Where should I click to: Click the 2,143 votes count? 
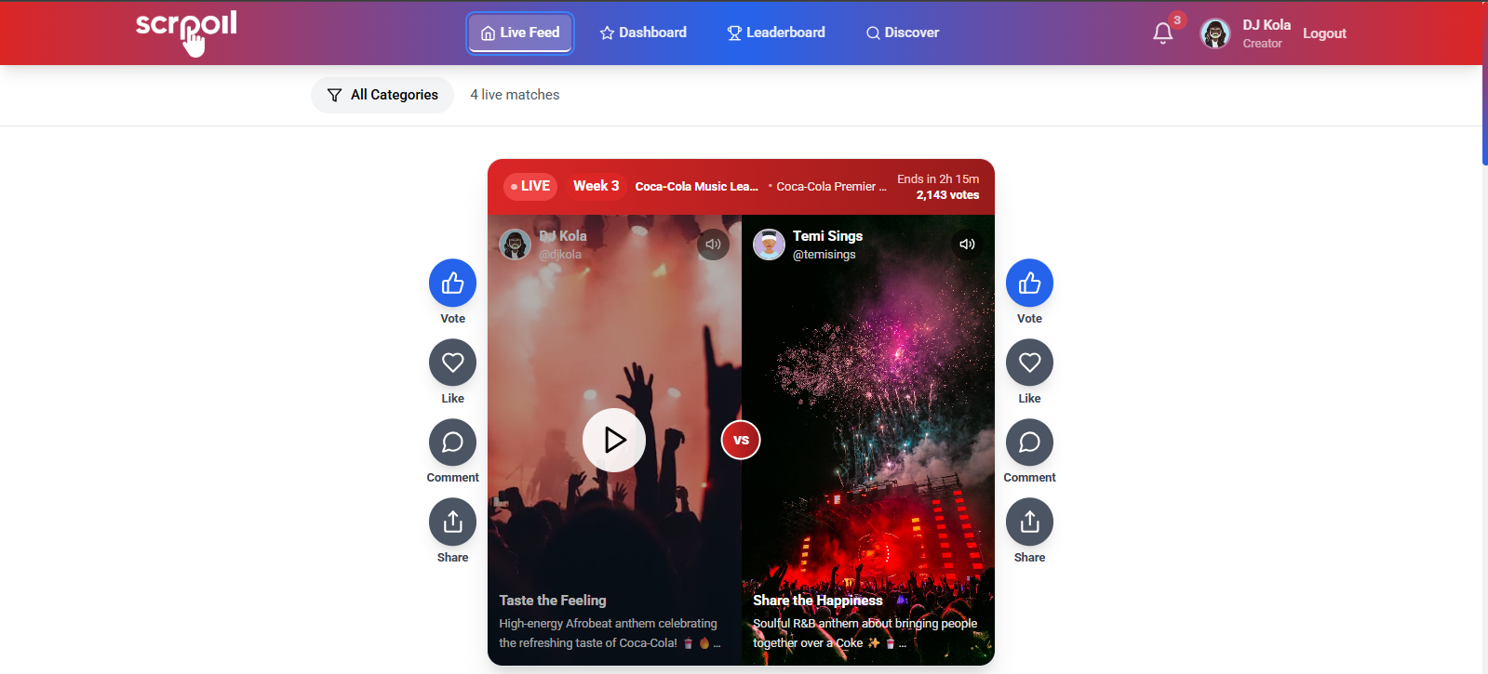click(947, 195)
